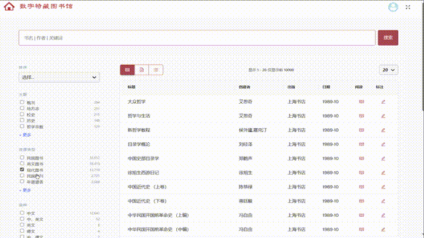Check the 哲学宗教 subject filter
The image size is (424, 238).
click(x=22, y=126)
